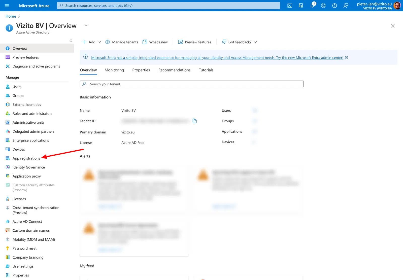This screenshot has height=280, width=403.
Task: Click the Enterprise applications icon
Action: click(8, 140)
